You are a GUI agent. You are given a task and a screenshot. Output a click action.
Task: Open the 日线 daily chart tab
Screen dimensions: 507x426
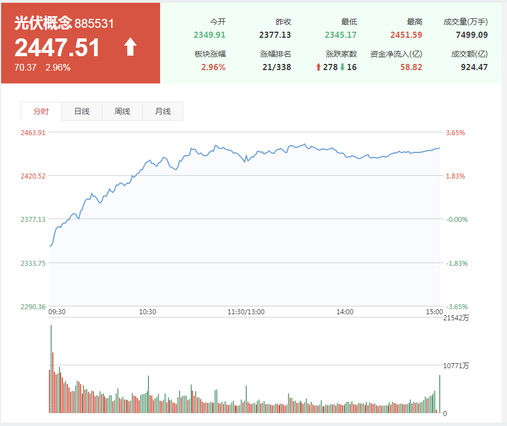[82, 111]
